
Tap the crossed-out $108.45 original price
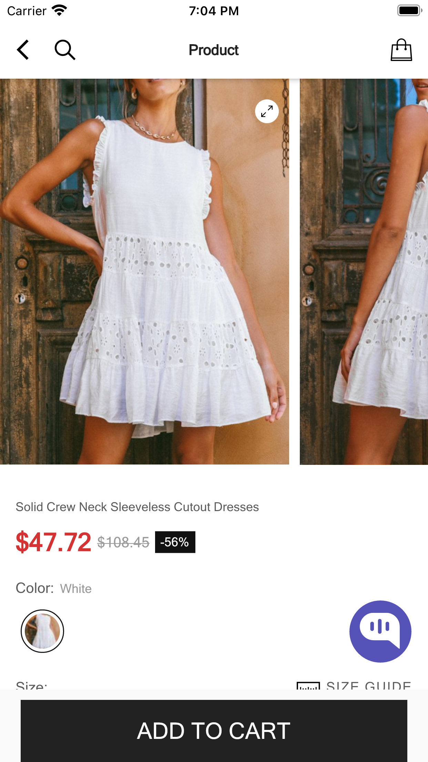tap(123, 543)
